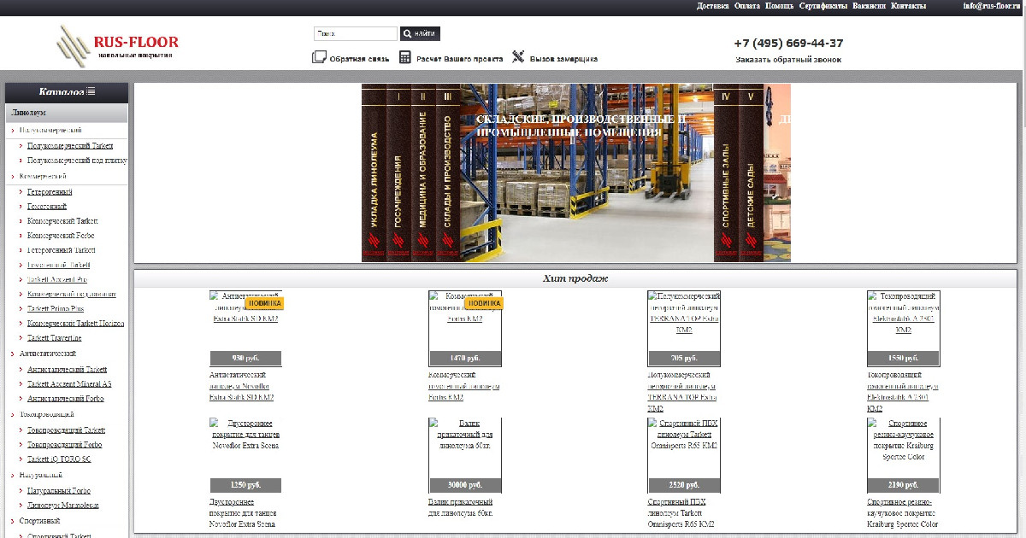This screenshot has height=538, width=1026.
Task: Open Спортивный ПВХ Omnisports R65 KM2 link
Action: (x=682, y=513)
